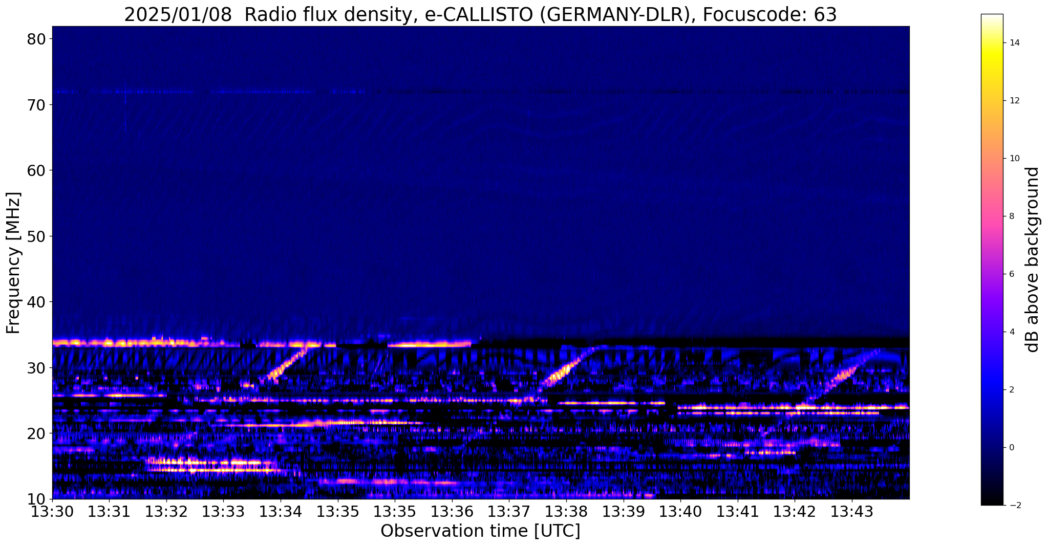Click the 13:42 time tick label
This screenshot has height=546, width=1048.
795,512
